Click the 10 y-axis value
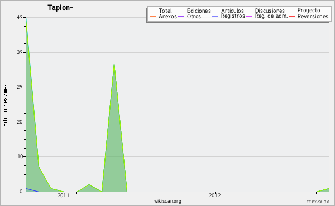 pyautogui.click(x=20, y=156)
